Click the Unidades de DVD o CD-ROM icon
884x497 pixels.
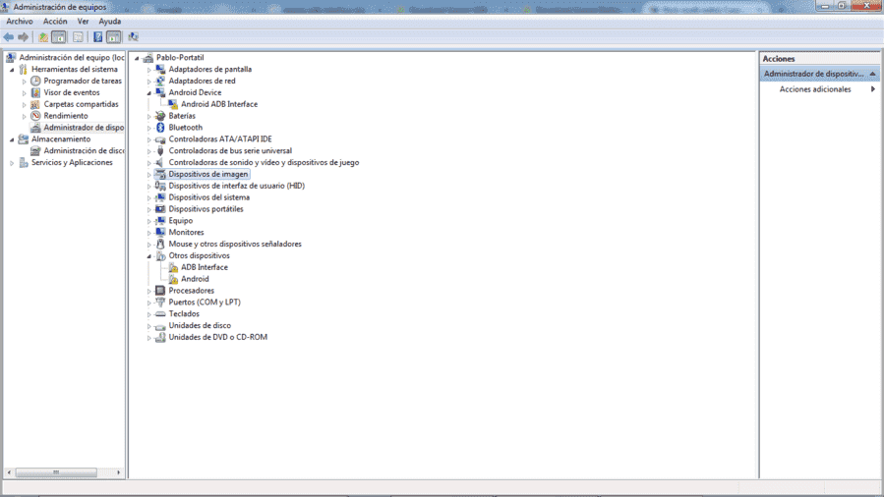(160, 338)
